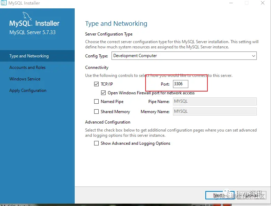Click the Advanced Configuration section label
The image size is (271, 206).
[108, 122]
